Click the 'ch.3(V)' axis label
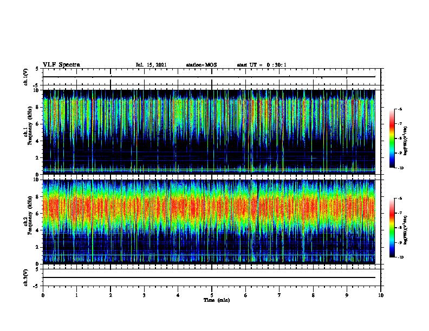This screenshot has height=331, width=429. coord(26,277)
